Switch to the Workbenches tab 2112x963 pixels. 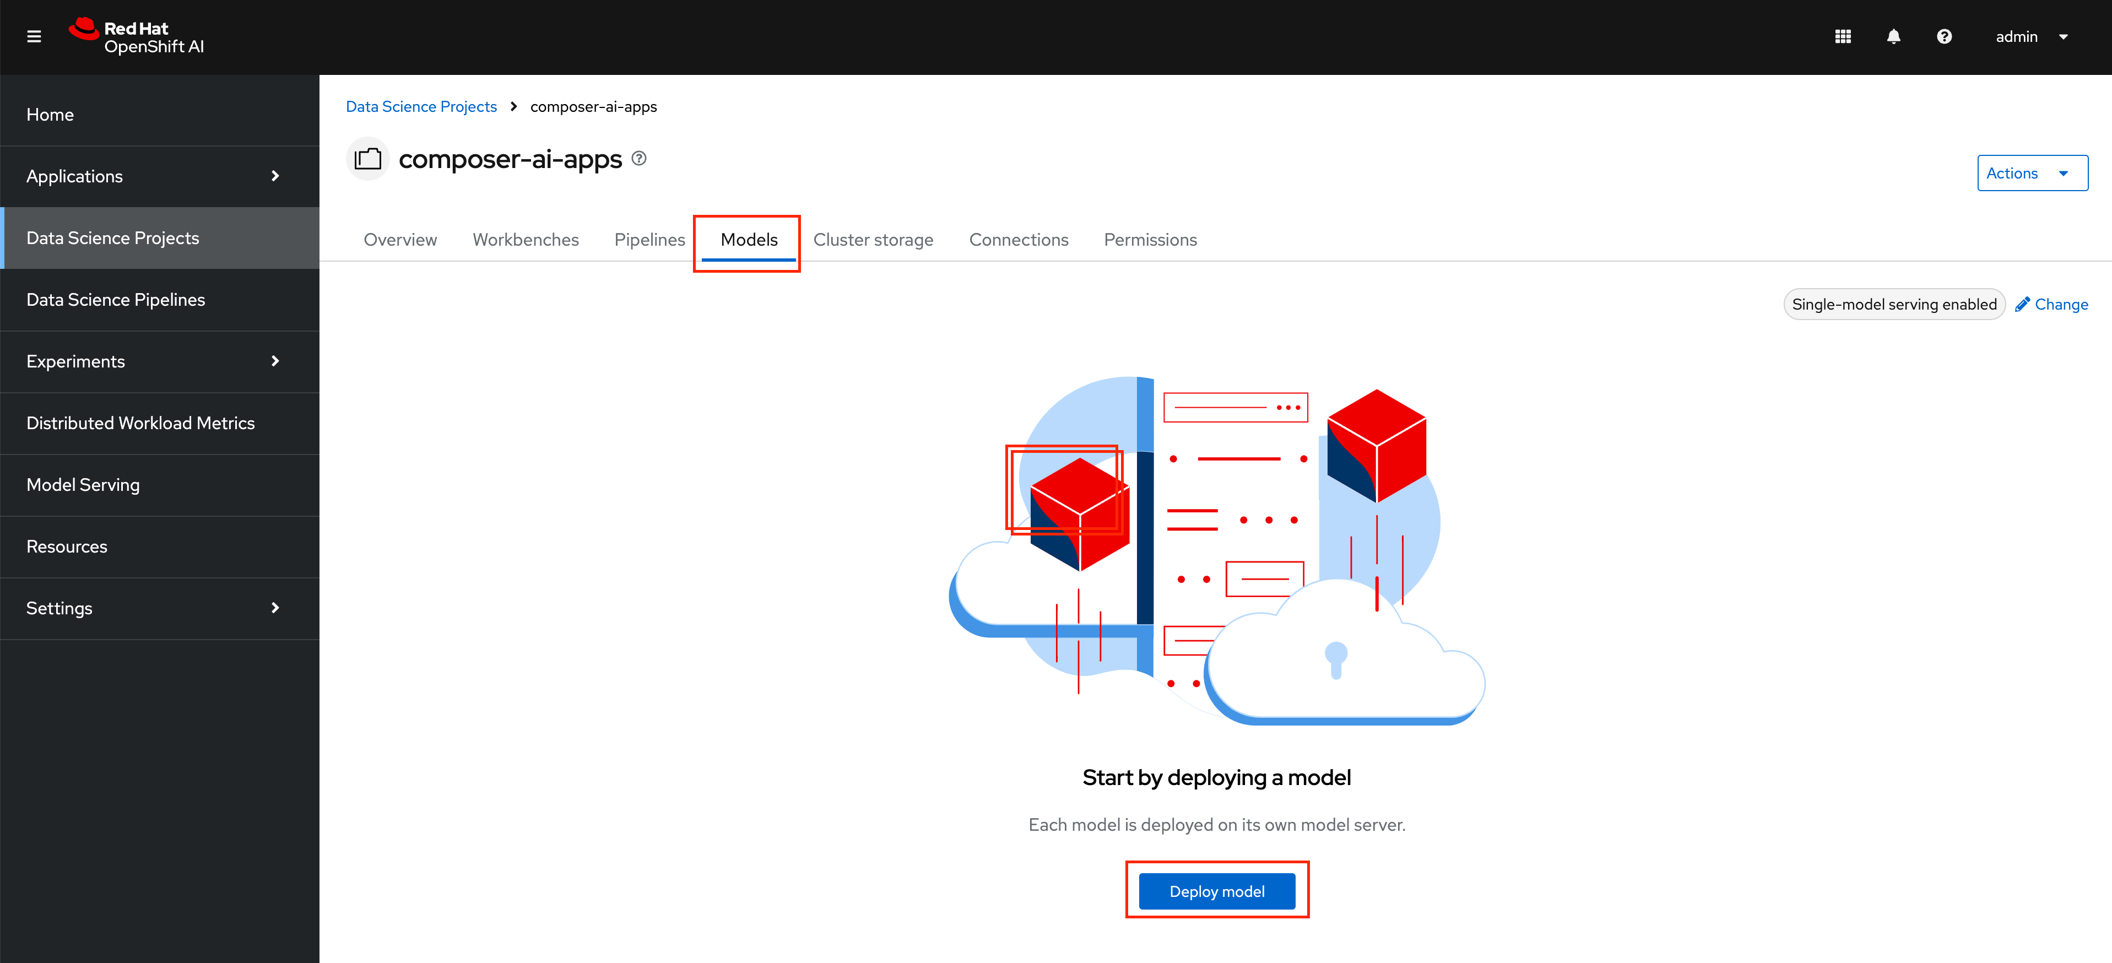point(526,240)
